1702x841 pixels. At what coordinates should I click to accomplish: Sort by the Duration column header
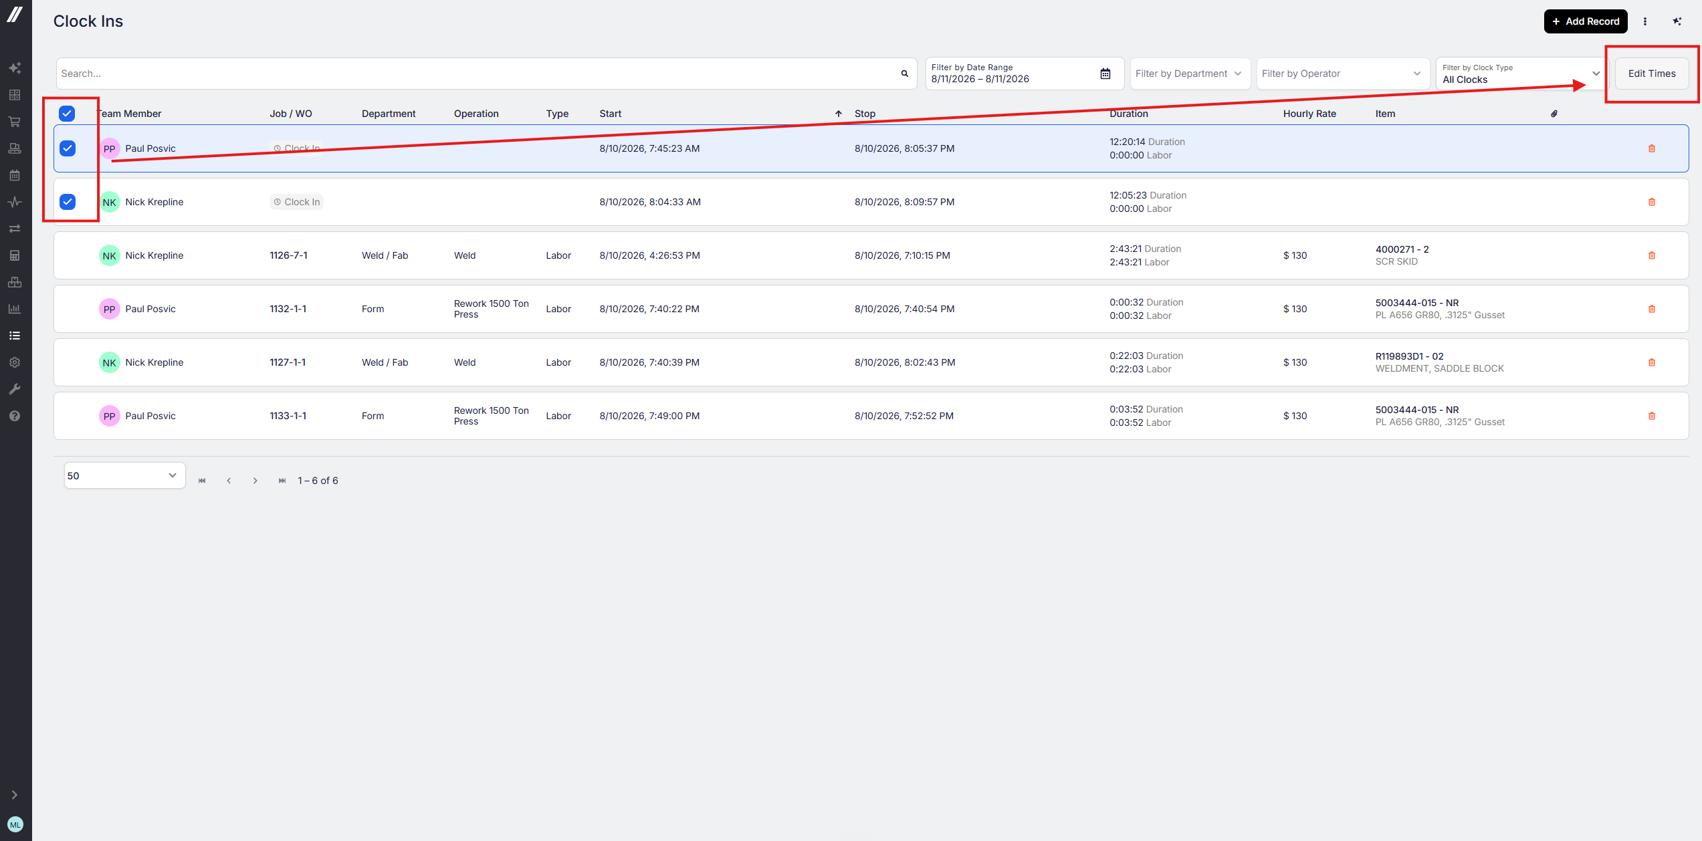point(1128,114)
